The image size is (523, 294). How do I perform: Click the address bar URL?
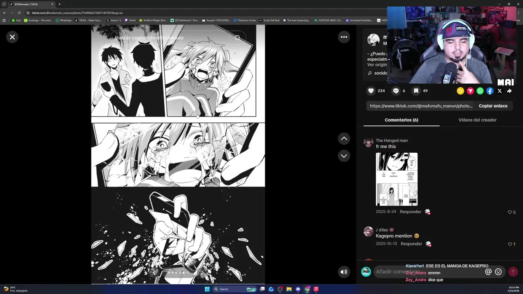(x=77, y=13)
